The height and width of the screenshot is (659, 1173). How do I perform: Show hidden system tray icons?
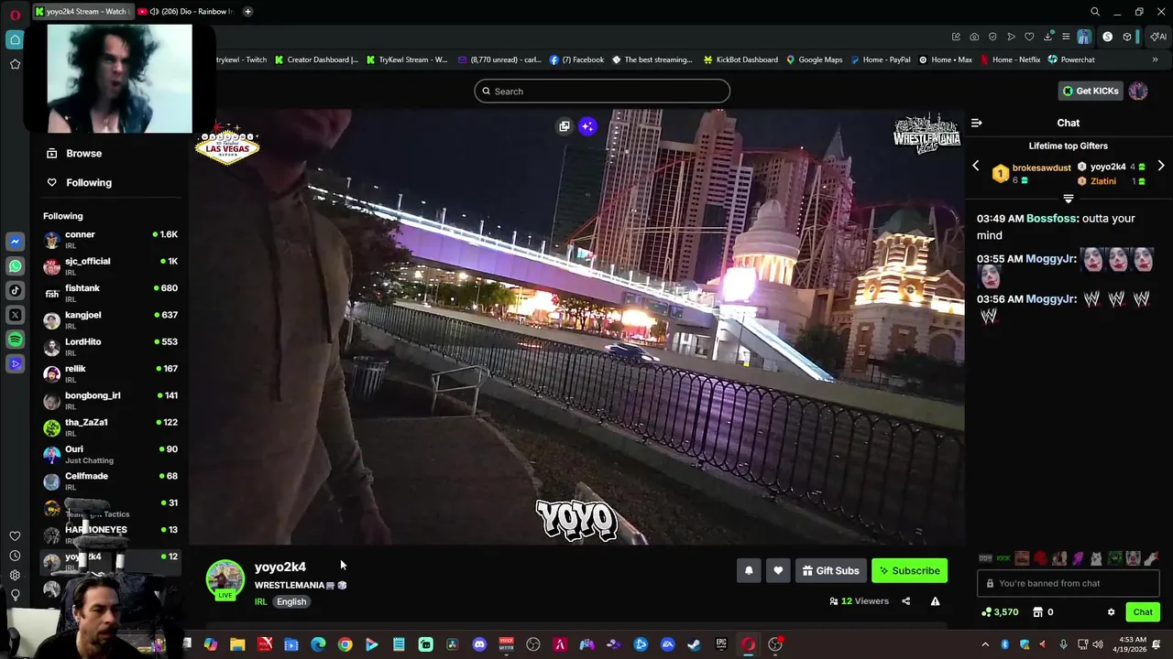985,644
